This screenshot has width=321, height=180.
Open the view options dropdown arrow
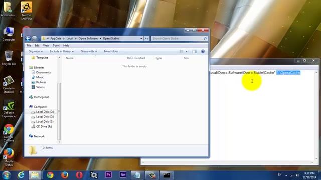coord(186,51)
